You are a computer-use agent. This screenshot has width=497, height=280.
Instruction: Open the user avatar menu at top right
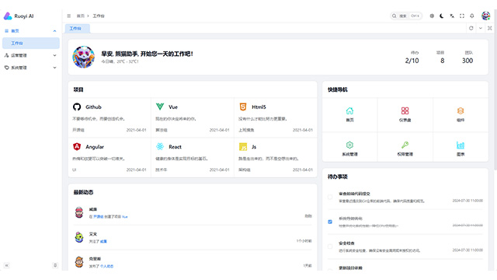pos(485,16)
